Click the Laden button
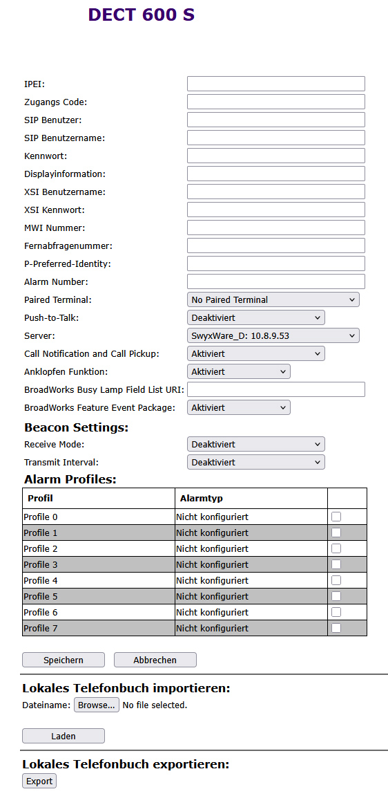Image resolution: width=388 pixels, height=796 pixels. tap(64, 736)
